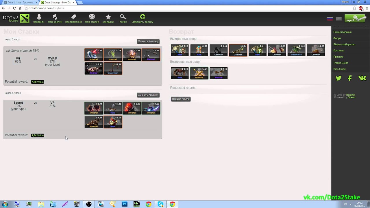Viewport: 370px width, 208px height.
Task: Select the $4.48 Rare bet item
Action: click(113, 108)
